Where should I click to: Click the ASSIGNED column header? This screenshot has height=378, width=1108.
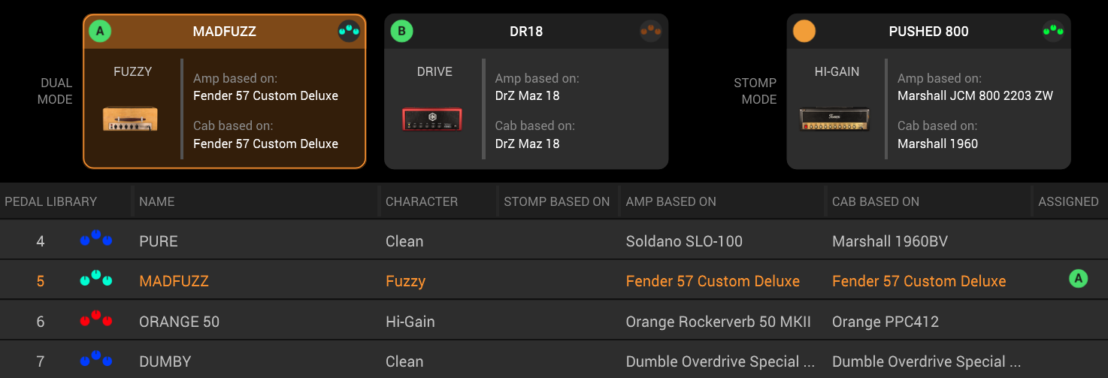(x=1068, y=201)
